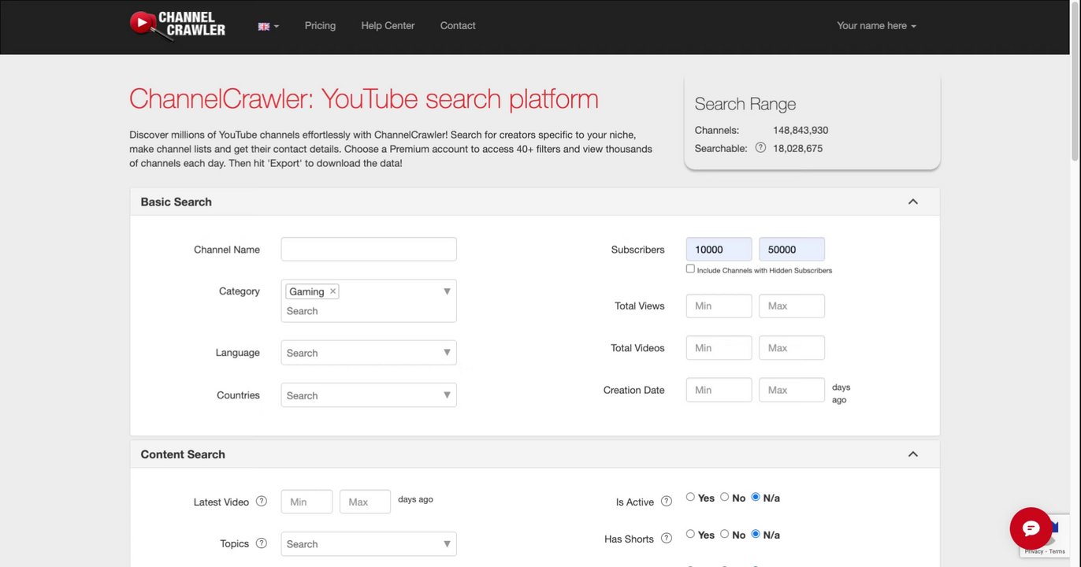Select Yes for Is Active
The width and height of the screenshot is (1081, 567).
(x=690, y=497)
